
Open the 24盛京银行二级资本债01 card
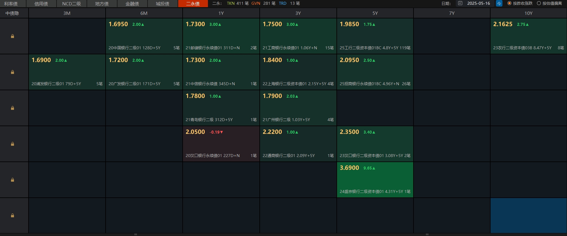click(x=375, y=180)
